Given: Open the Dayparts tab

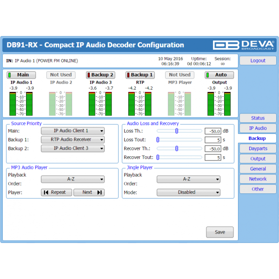Looking at the screenshot, I should point(258,148).
